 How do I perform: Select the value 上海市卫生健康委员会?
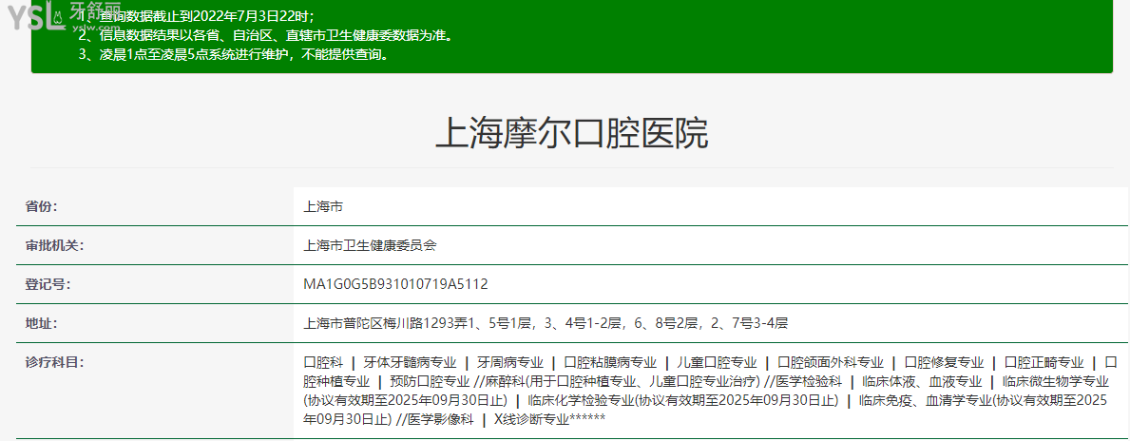click(370, 245)
